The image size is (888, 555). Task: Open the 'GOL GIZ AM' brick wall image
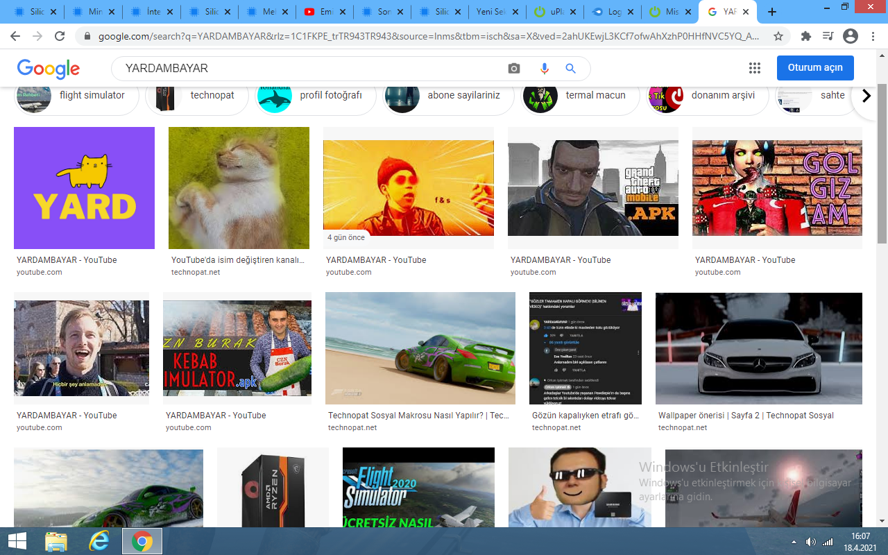pos(777,188)
